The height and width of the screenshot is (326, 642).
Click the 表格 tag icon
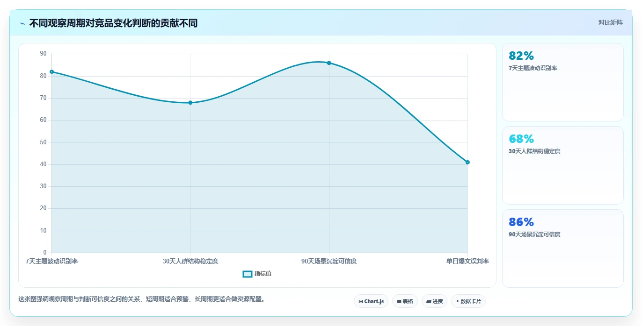[399, 302]
